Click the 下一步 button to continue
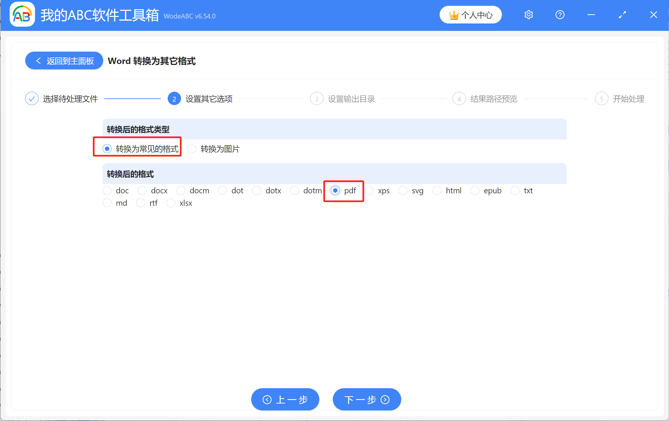Image resolution: width=669 pixels, height=421 pixels. pyautogui.click(x=367, y=399)
